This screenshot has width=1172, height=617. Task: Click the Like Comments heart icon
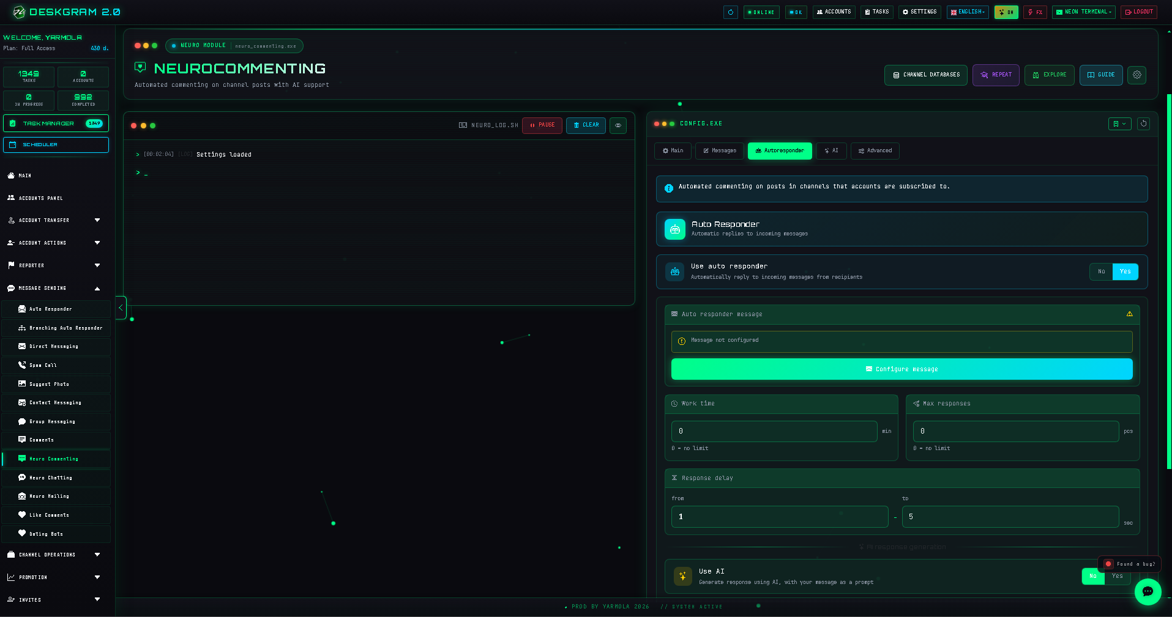[x=22, y=515]
